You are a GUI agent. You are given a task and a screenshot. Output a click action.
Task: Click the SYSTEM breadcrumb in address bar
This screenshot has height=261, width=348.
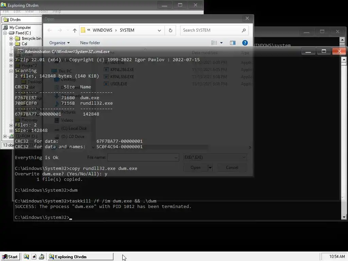[x=127, y=30]
